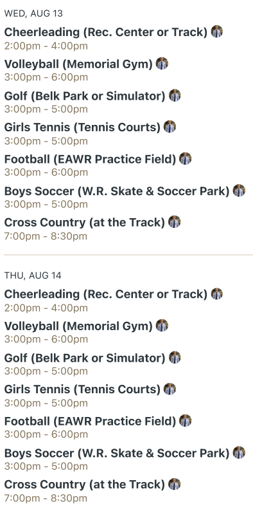Click avatar icon next to Wednesday Volleyball
Image resolution: width=253 pixels, height=511 pixels.
[162, 63]
